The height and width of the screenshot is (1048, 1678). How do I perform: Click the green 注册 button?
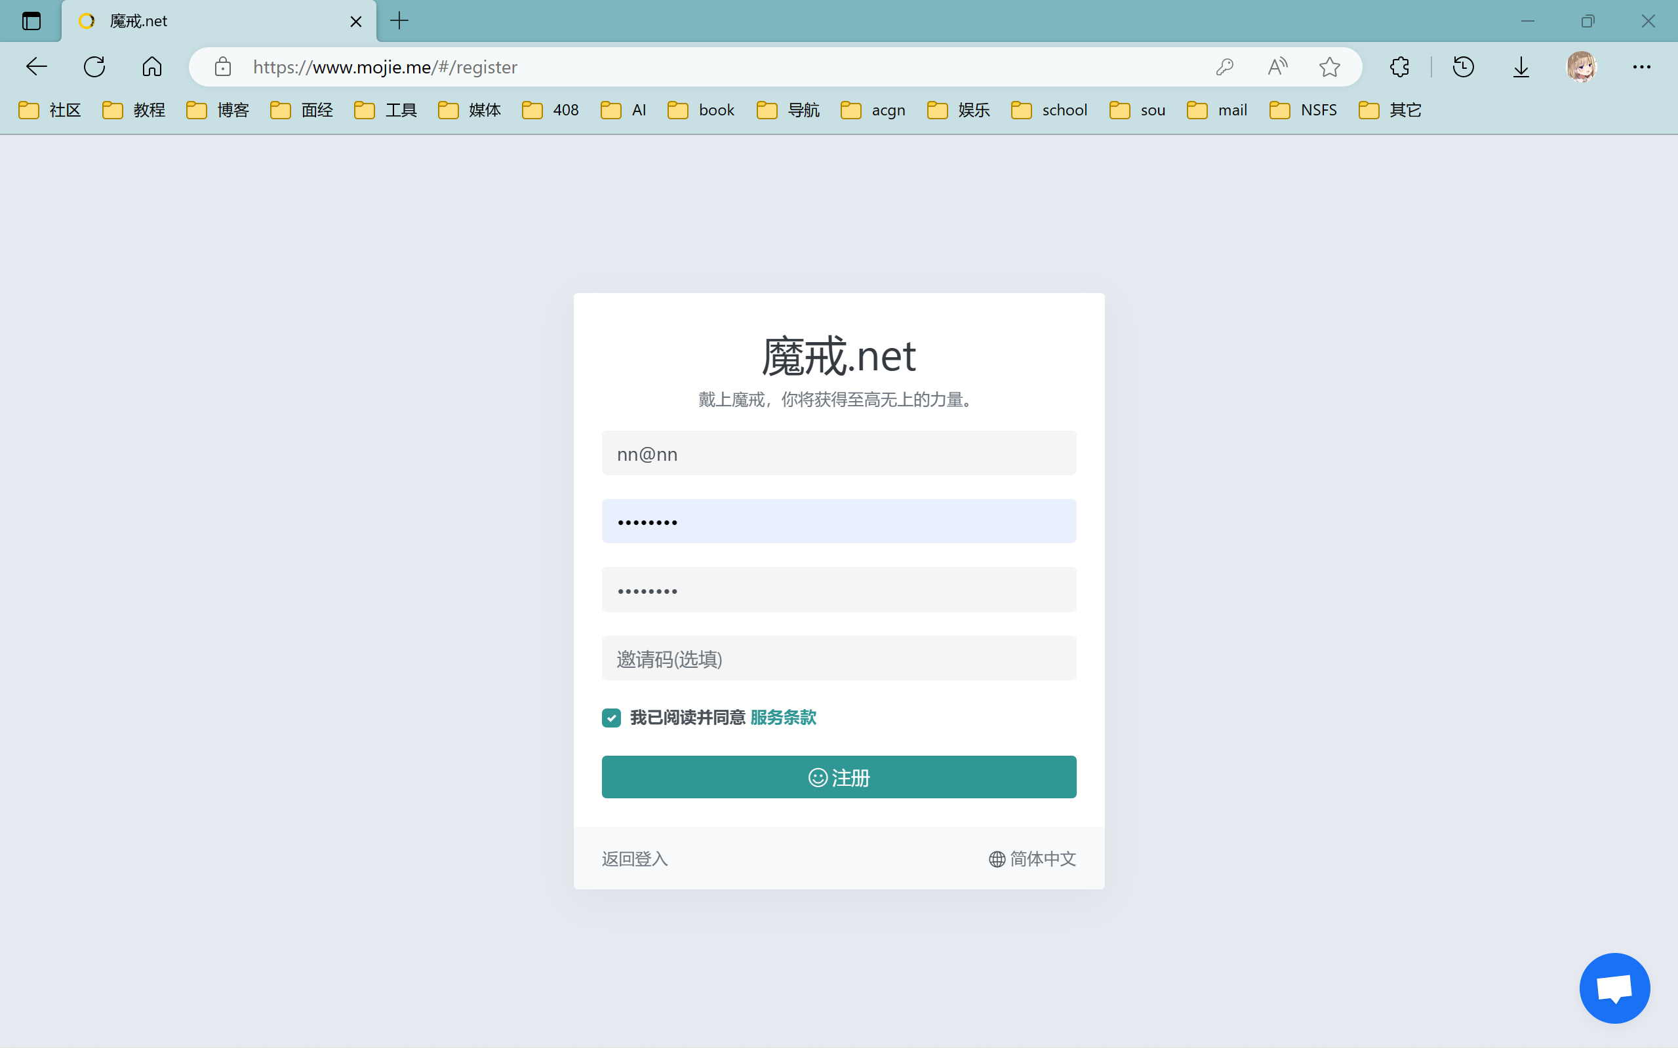tap(838, 777)
